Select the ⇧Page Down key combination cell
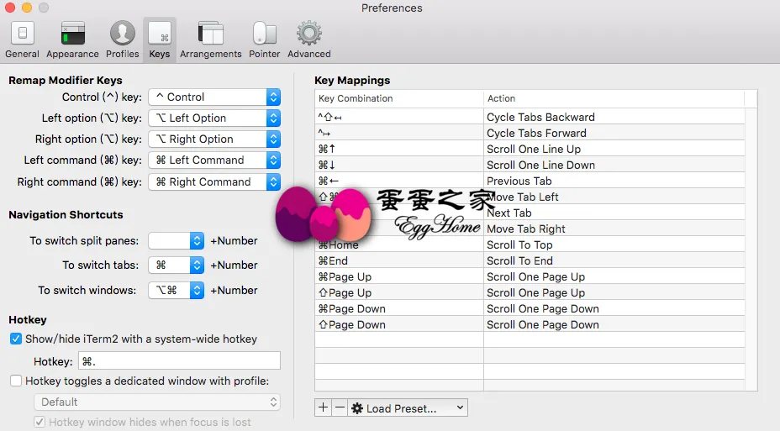Screen dimensions: 780x431 tap(399, 324)
